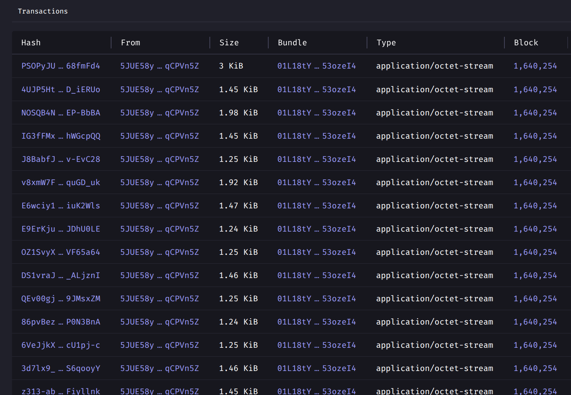Open transaction hash E6wciy1 … iuK2Wls
The height and width of the screenshot is (395, 571).
click(61, 206)
